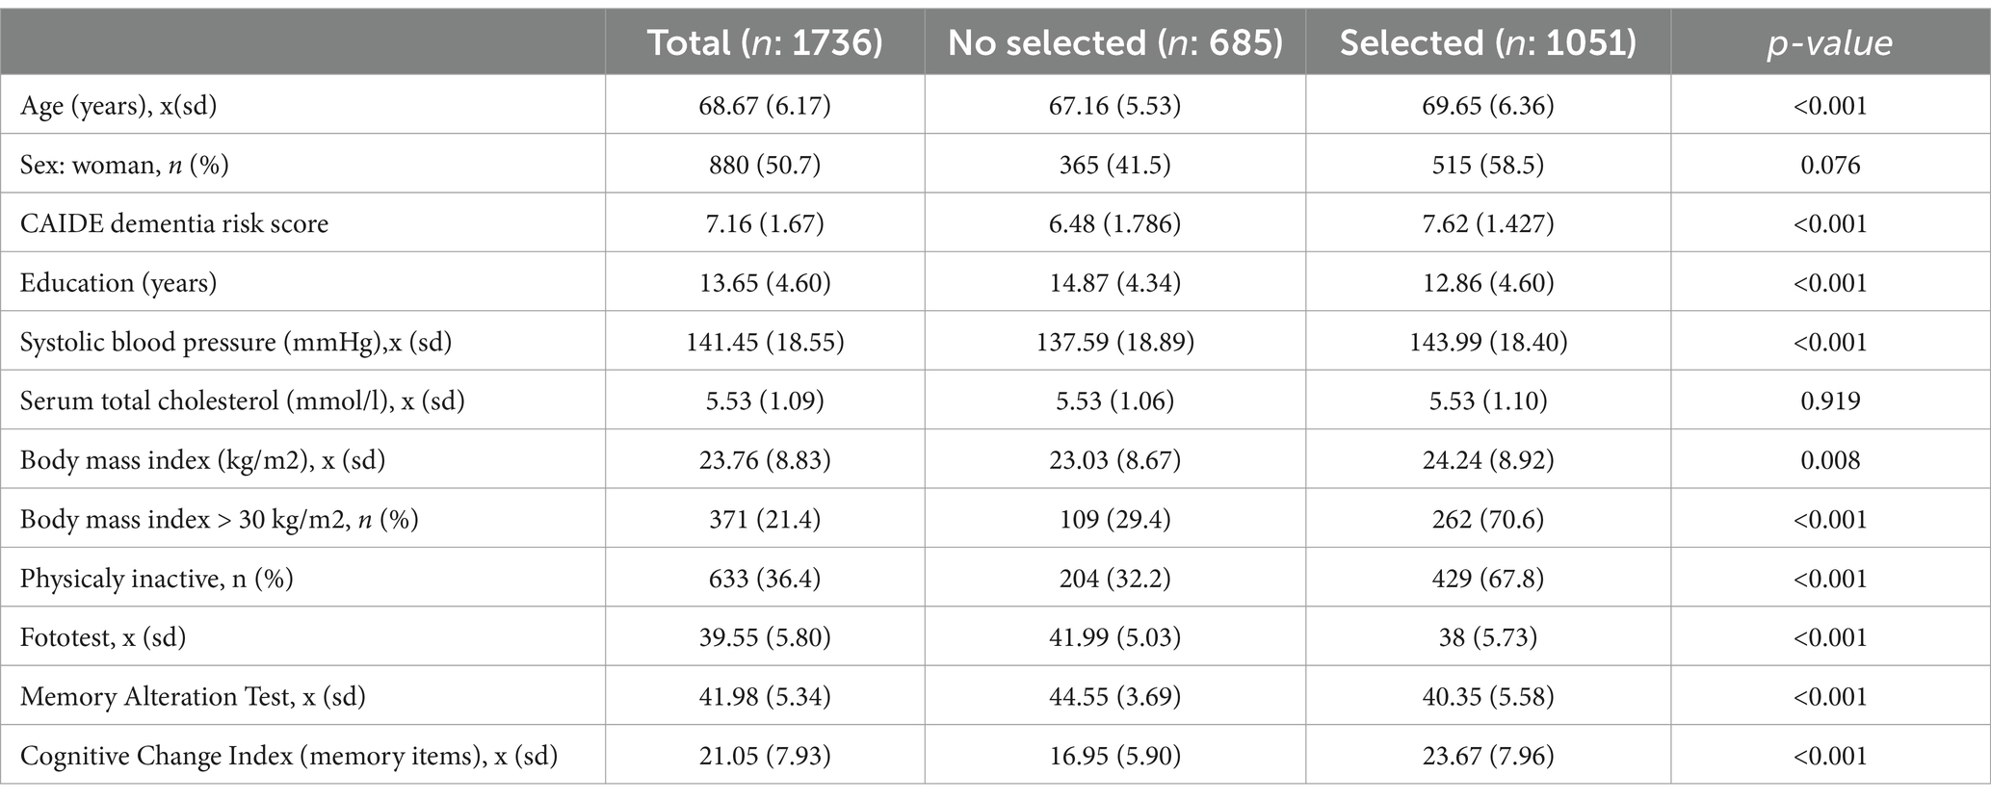Select the 'Education (years)' row label

pyautogui.click(x=118, y=283)
